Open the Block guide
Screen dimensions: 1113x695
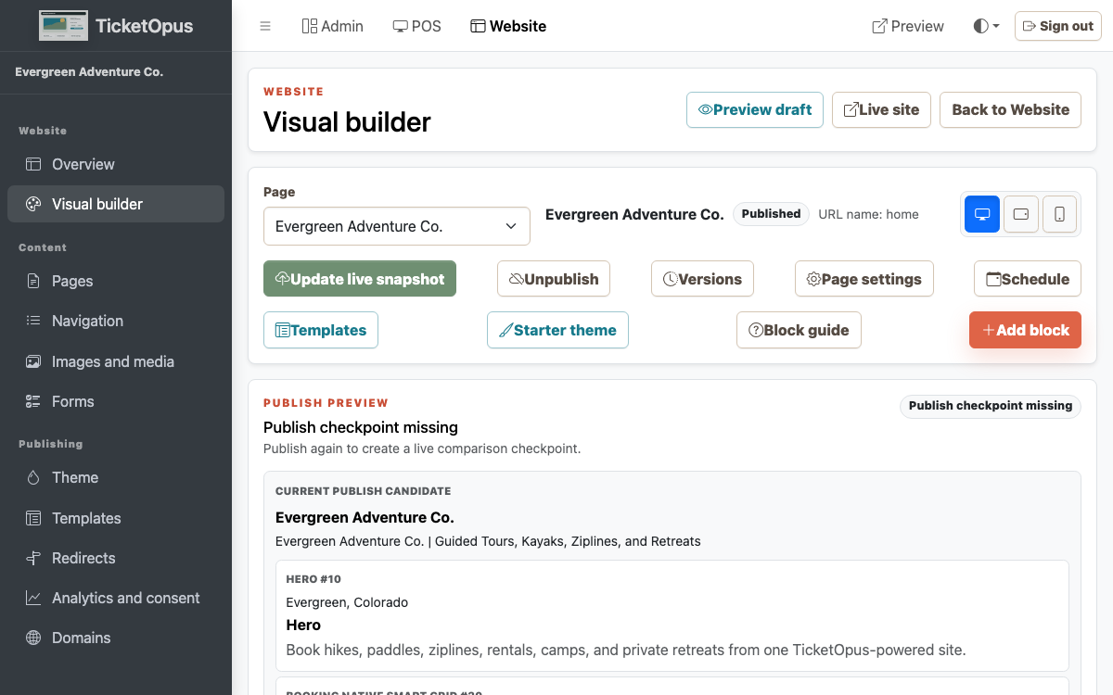799,330
